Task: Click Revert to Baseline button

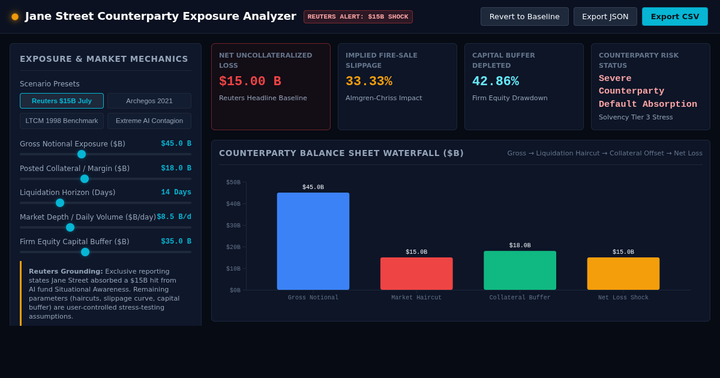Action: click(524, 17)
